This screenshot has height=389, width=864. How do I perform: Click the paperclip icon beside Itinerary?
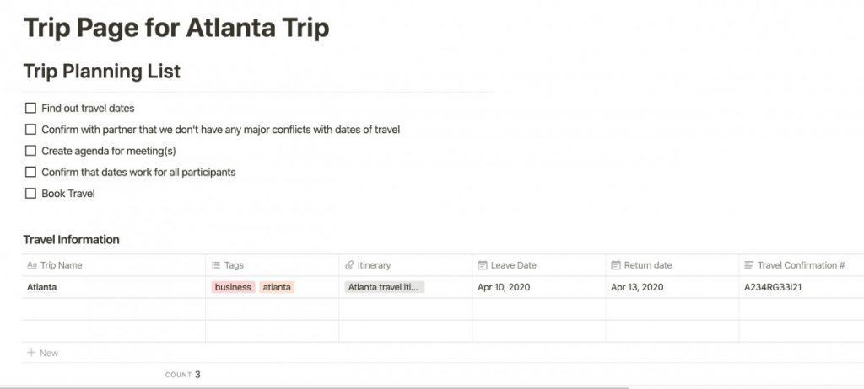pos(348,265)
